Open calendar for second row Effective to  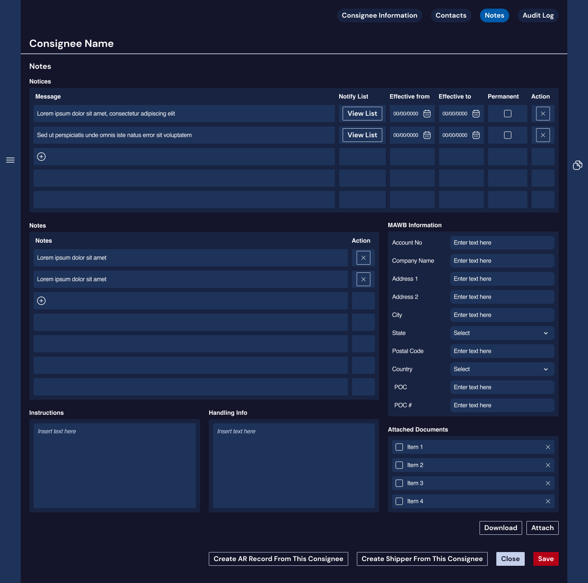pyautogui.click(x=476, y=135)
